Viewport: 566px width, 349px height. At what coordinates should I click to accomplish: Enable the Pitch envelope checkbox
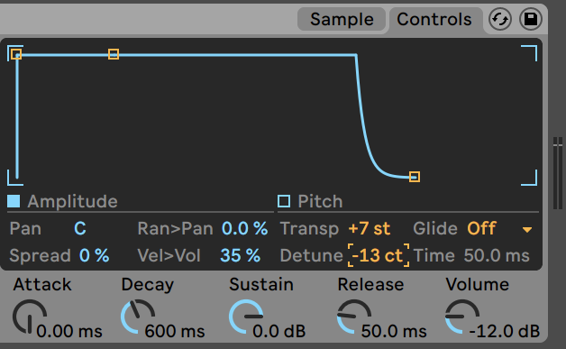pos(284,201)
